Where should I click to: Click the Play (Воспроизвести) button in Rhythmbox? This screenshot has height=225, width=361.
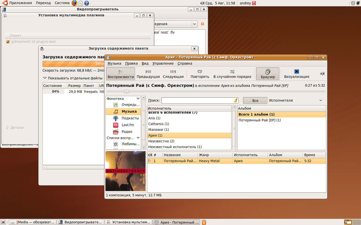click(120, 74)
